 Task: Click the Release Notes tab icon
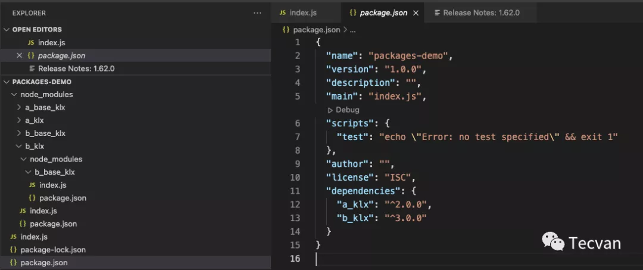437,13
